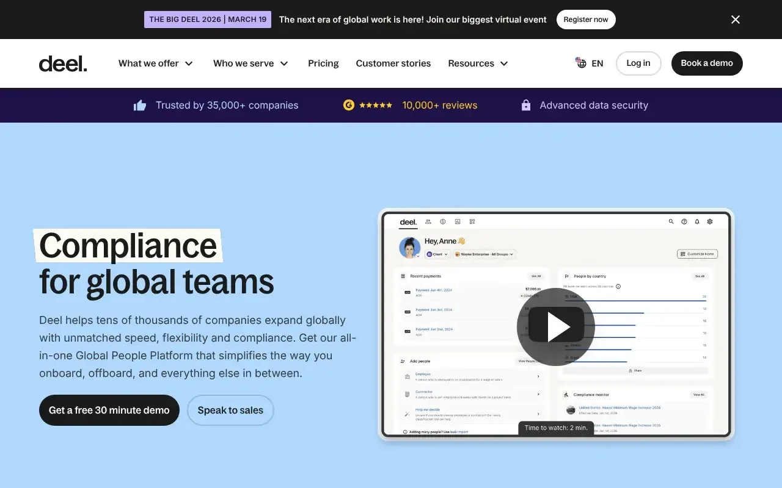Viewport: 782px width, 488px height.
Task: Expand the What we offer menu
Action: (155, 63)
